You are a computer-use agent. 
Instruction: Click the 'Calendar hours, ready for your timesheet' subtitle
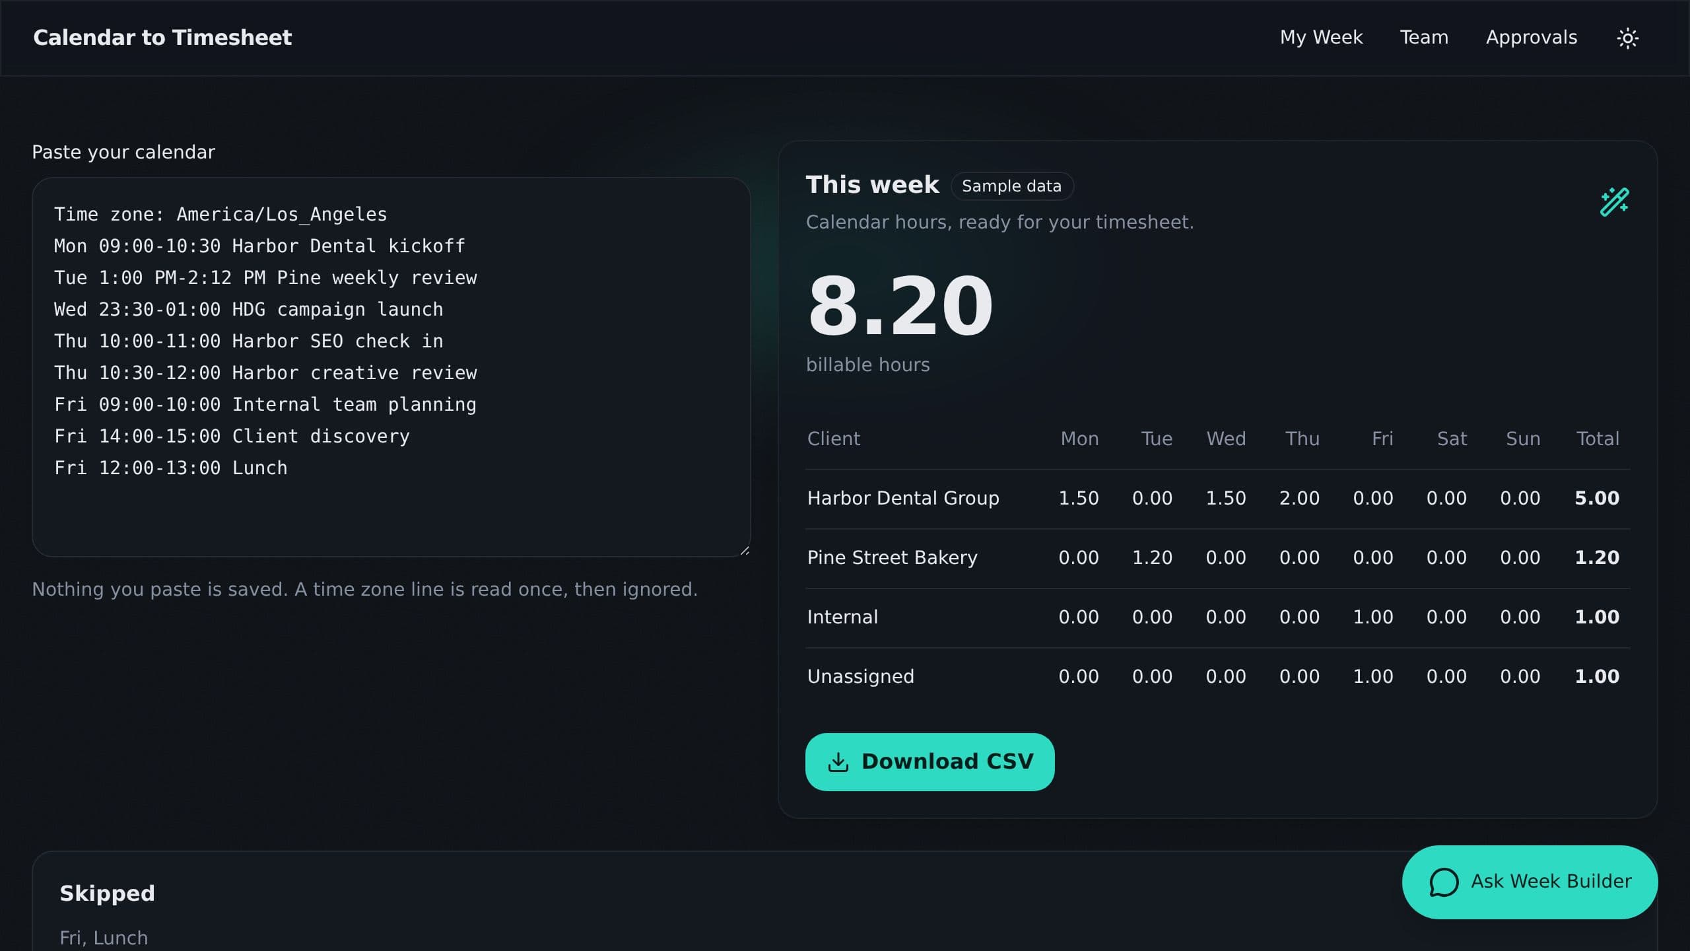tap(999, 223)
